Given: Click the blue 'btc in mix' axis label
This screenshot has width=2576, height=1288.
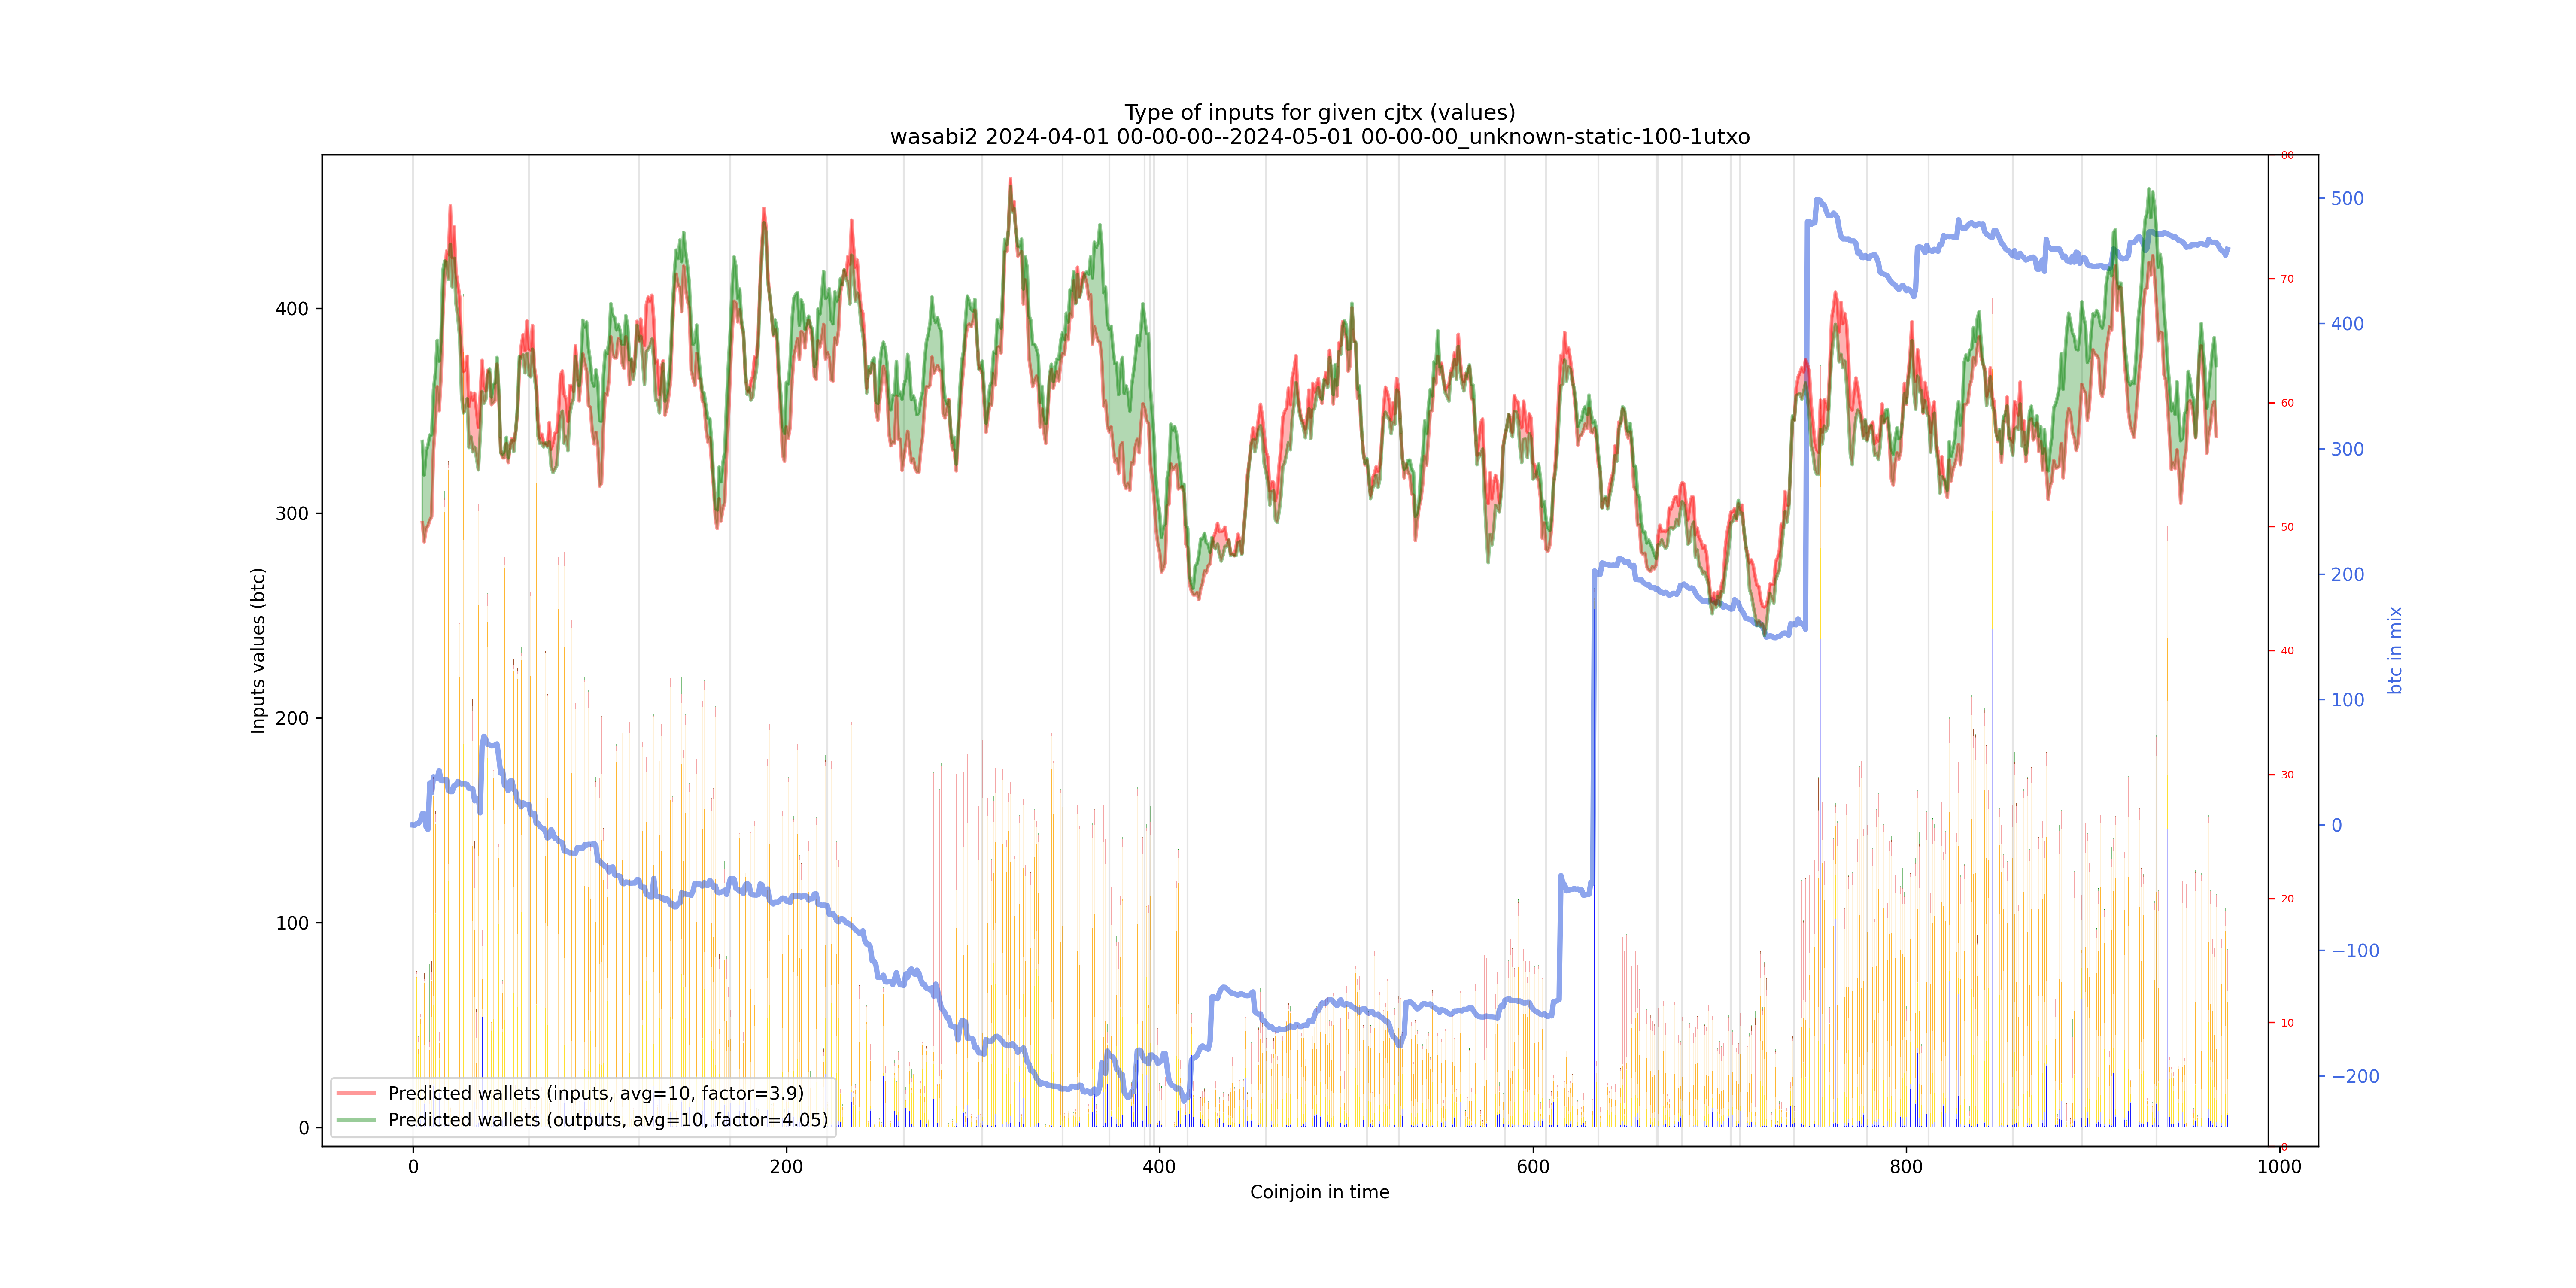Looking at the screenshot, I should click(x=2395, y=650).
